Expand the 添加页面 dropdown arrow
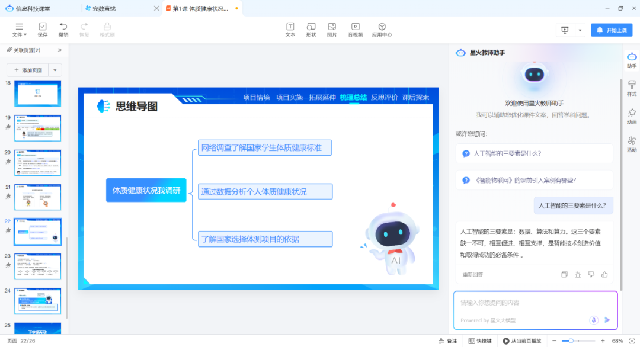This screenshot has width=640, height=347. [55, 69]
